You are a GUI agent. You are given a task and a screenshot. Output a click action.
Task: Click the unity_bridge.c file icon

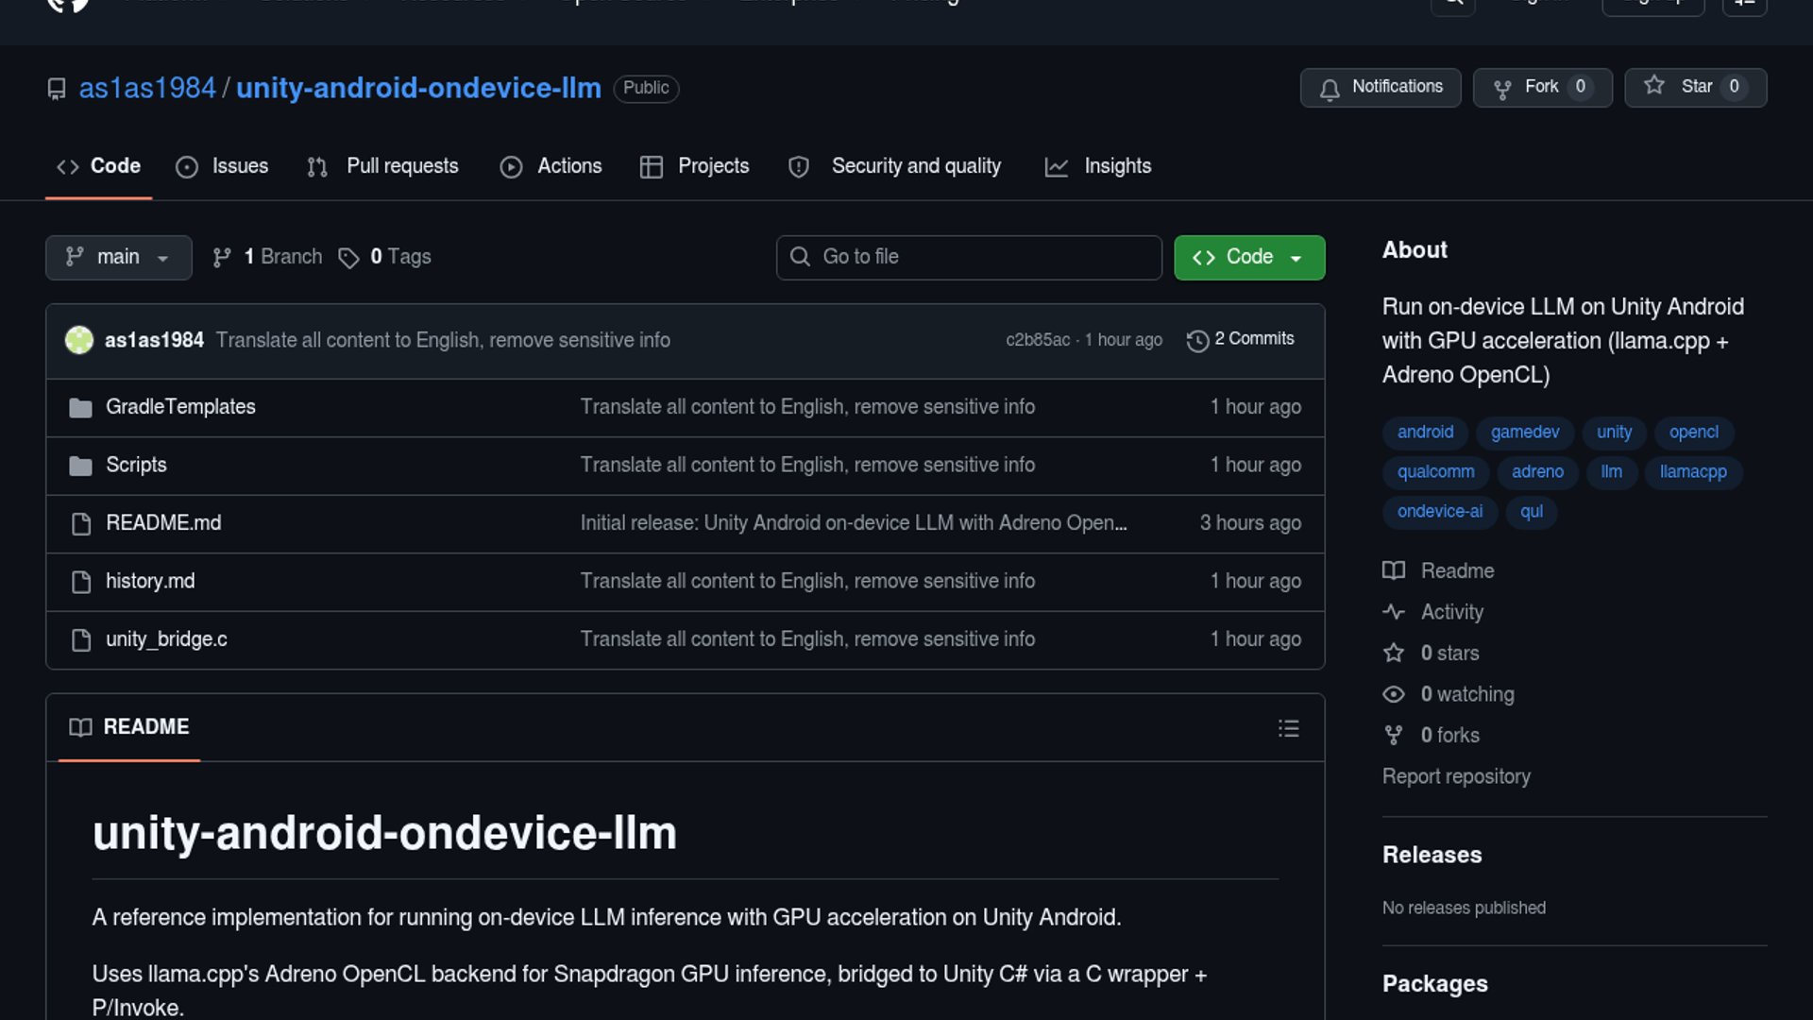coord(81,640)
